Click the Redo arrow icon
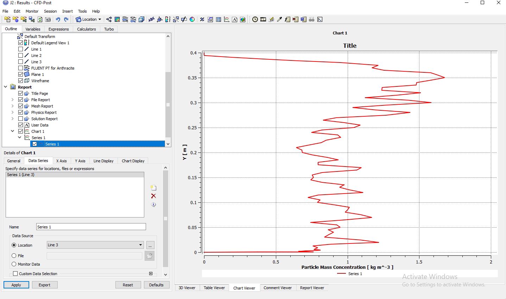 [66, 19]
